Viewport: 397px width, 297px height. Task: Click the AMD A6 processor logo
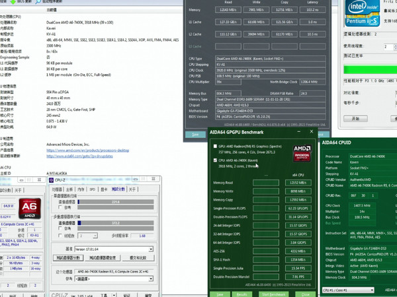click(x=30, y=209)
